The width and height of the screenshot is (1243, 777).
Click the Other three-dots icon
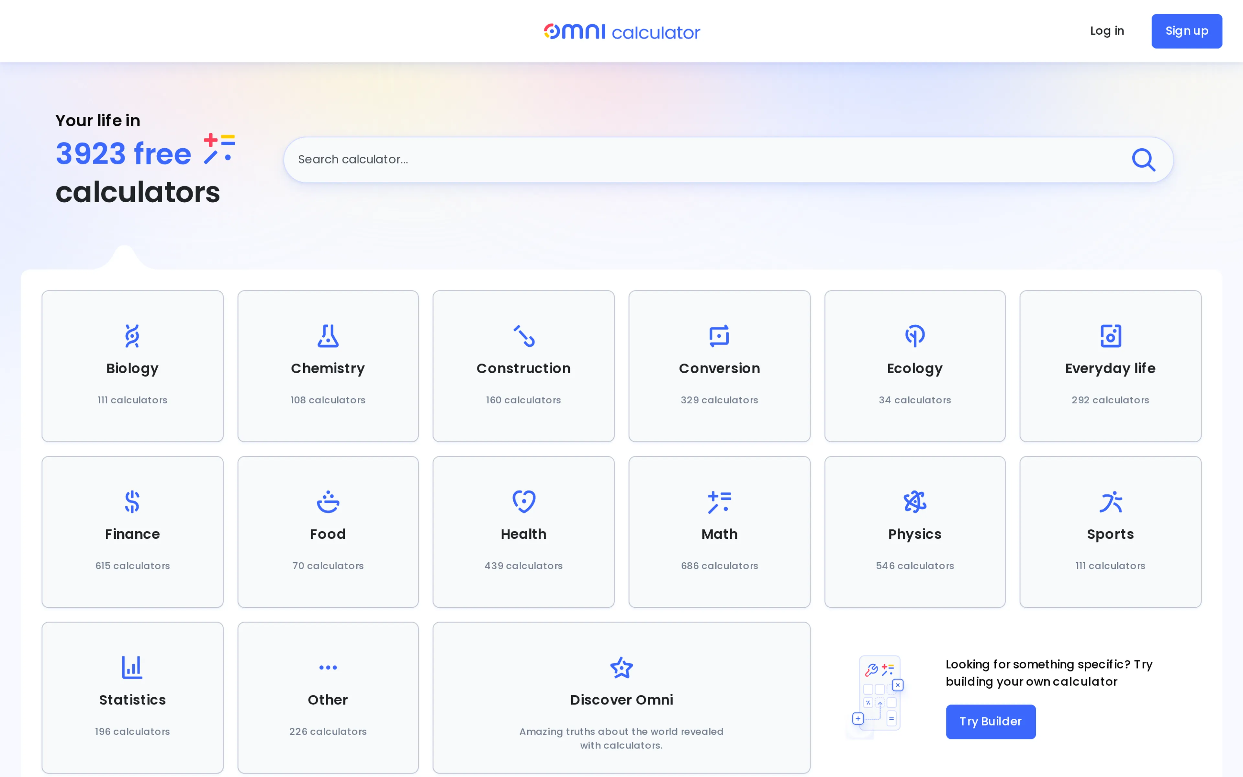[328, 668]
